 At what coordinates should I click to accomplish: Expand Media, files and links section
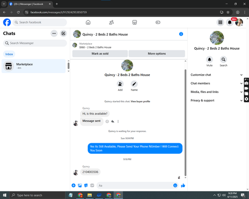point(217,92)
